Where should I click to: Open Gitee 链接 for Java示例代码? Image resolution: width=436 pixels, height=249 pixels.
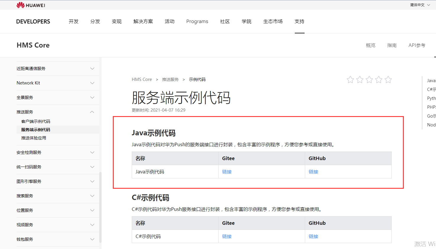tap(227, 172)
